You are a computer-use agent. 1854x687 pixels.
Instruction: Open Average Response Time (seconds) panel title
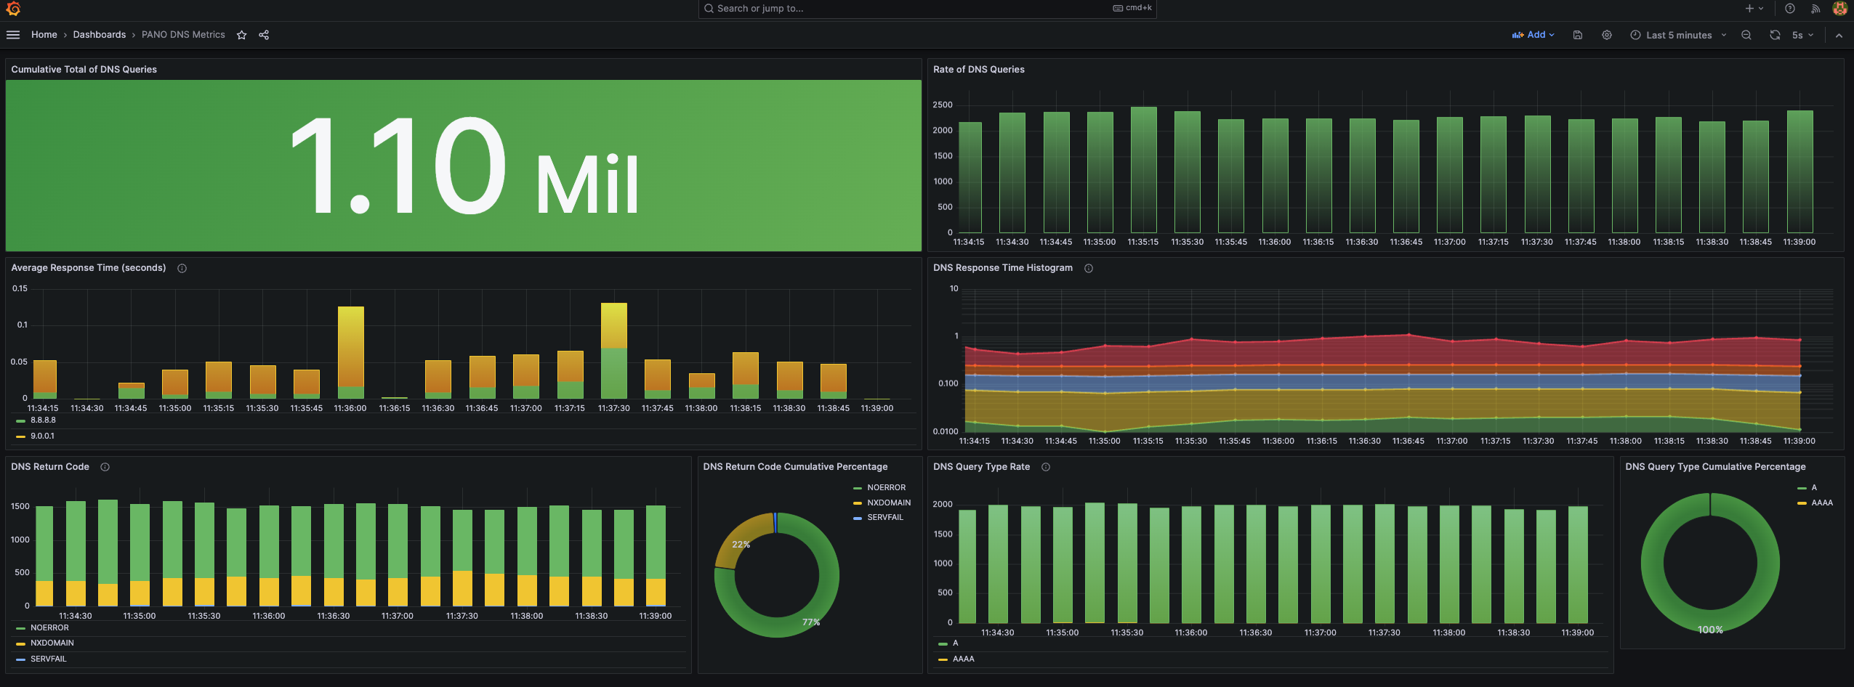click(x=89, y=268)
